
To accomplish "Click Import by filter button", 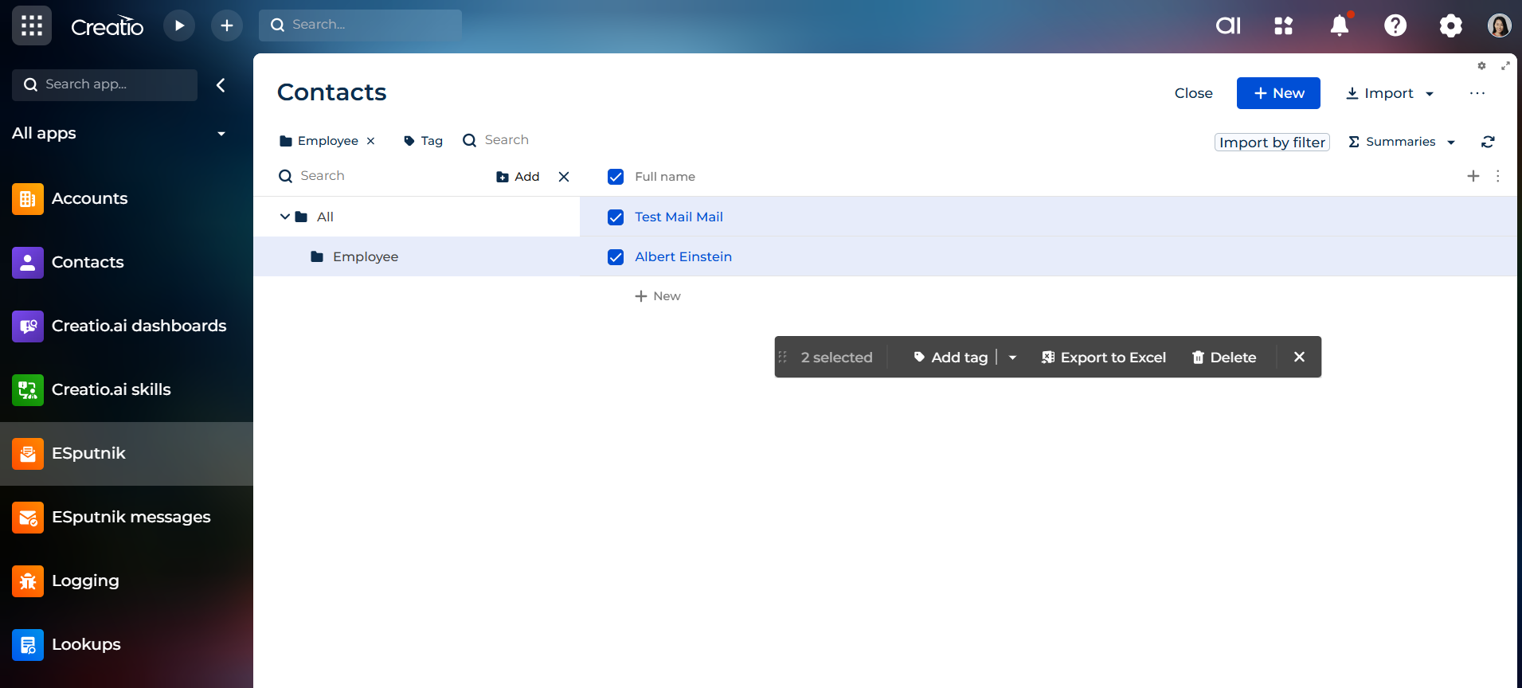I will (1272, 142).
